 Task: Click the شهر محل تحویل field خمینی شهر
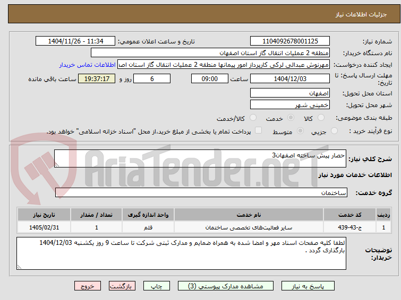(x=290, y=104)
